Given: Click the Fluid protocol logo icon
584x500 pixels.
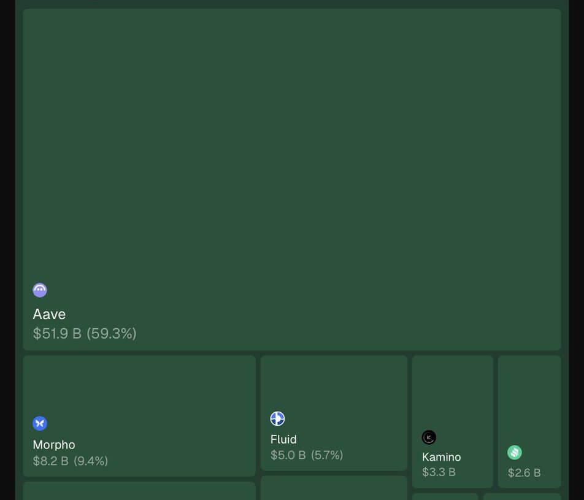Looking at the screenshot, I should coord(277,418).
